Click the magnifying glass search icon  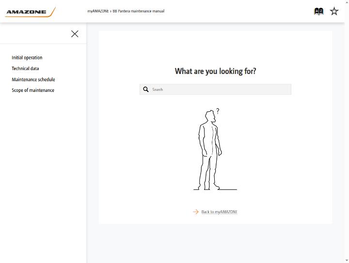coord(146,89)
